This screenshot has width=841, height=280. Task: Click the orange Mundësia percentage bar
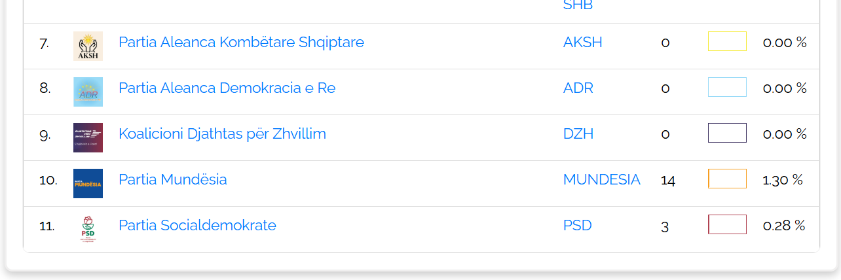[727, 179]
